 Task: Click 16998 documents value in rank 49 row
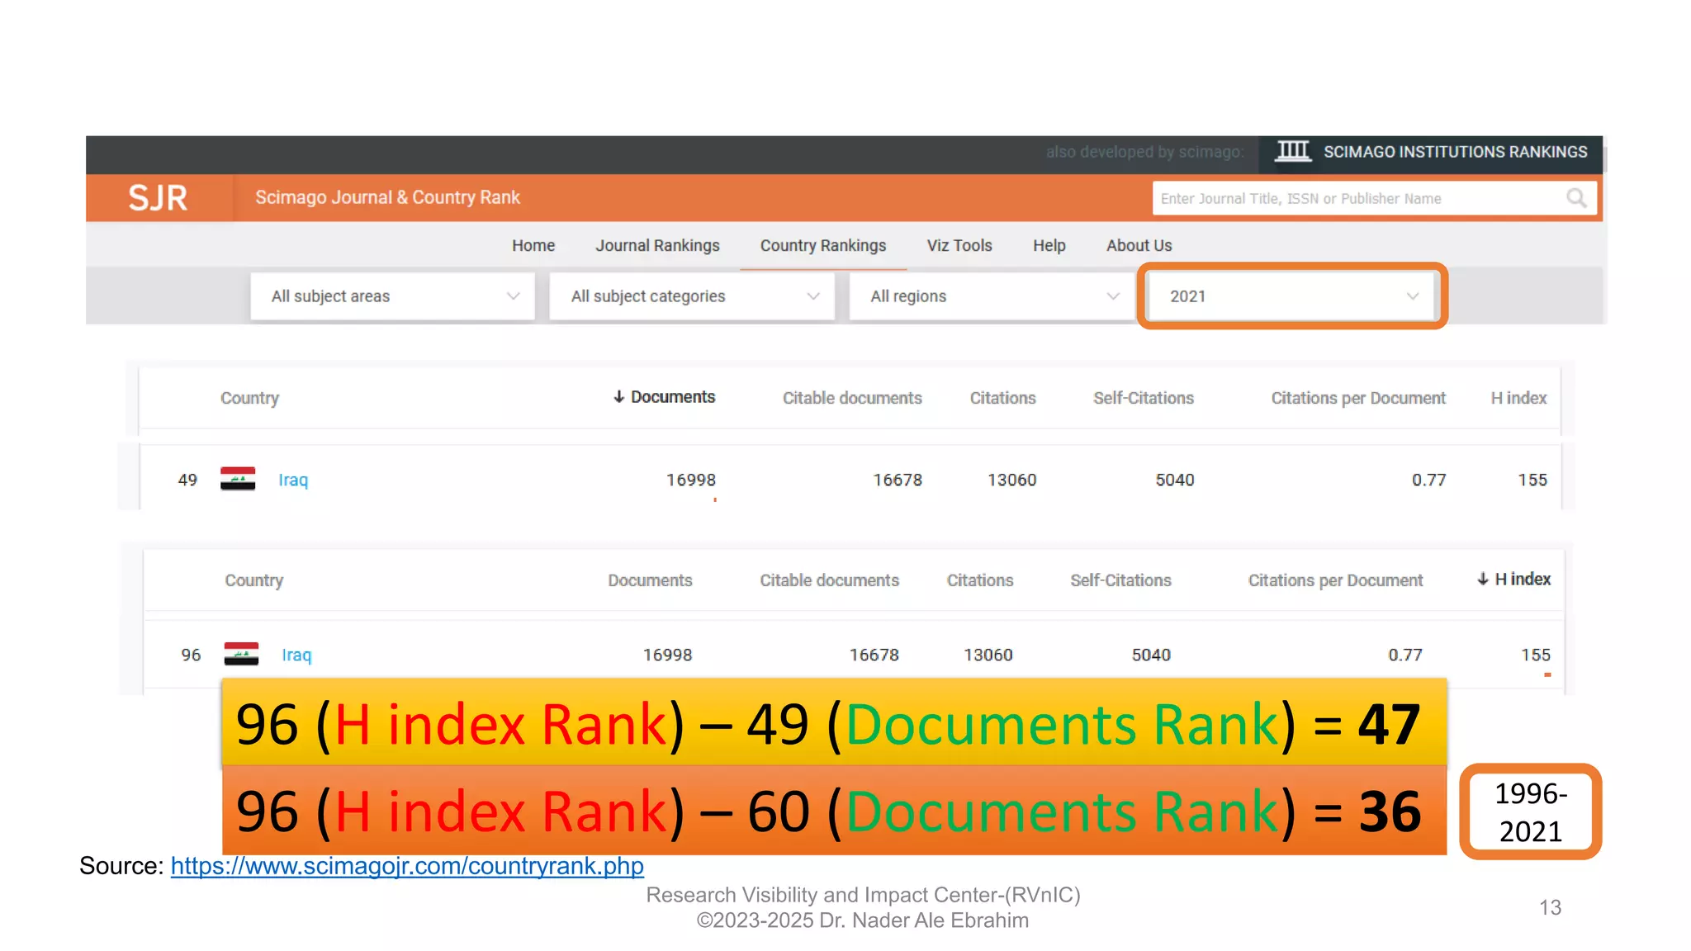pos(691,480)
